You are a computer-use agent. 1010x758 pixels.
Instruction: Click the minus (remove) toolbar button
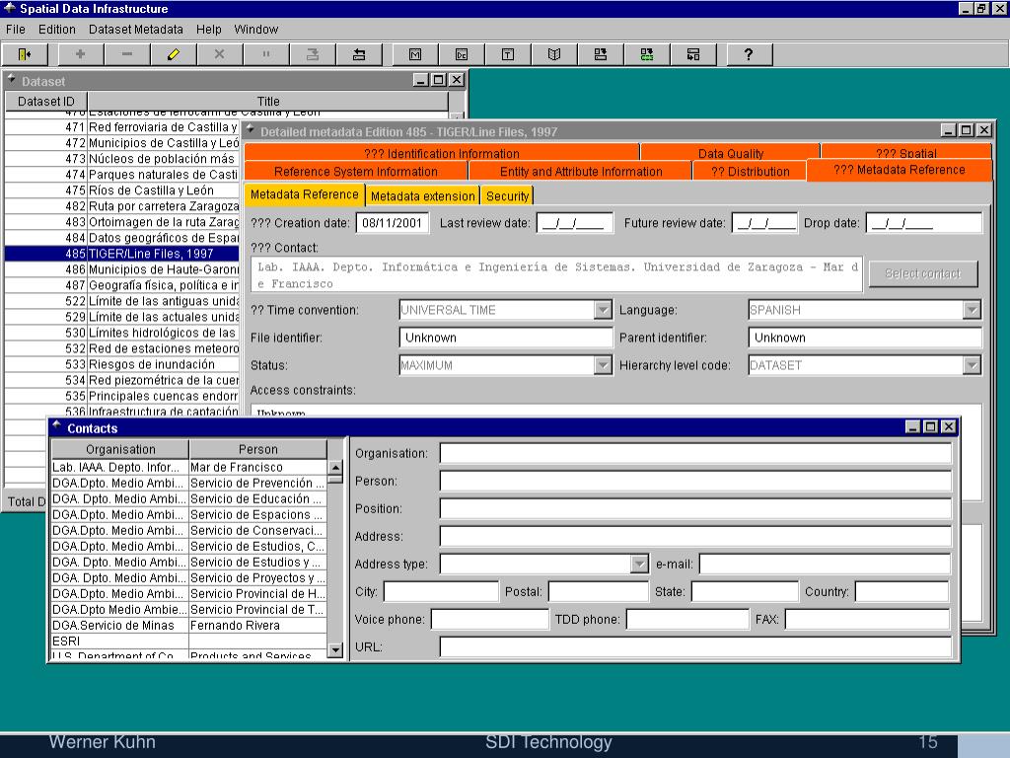(x=127, y=55)
